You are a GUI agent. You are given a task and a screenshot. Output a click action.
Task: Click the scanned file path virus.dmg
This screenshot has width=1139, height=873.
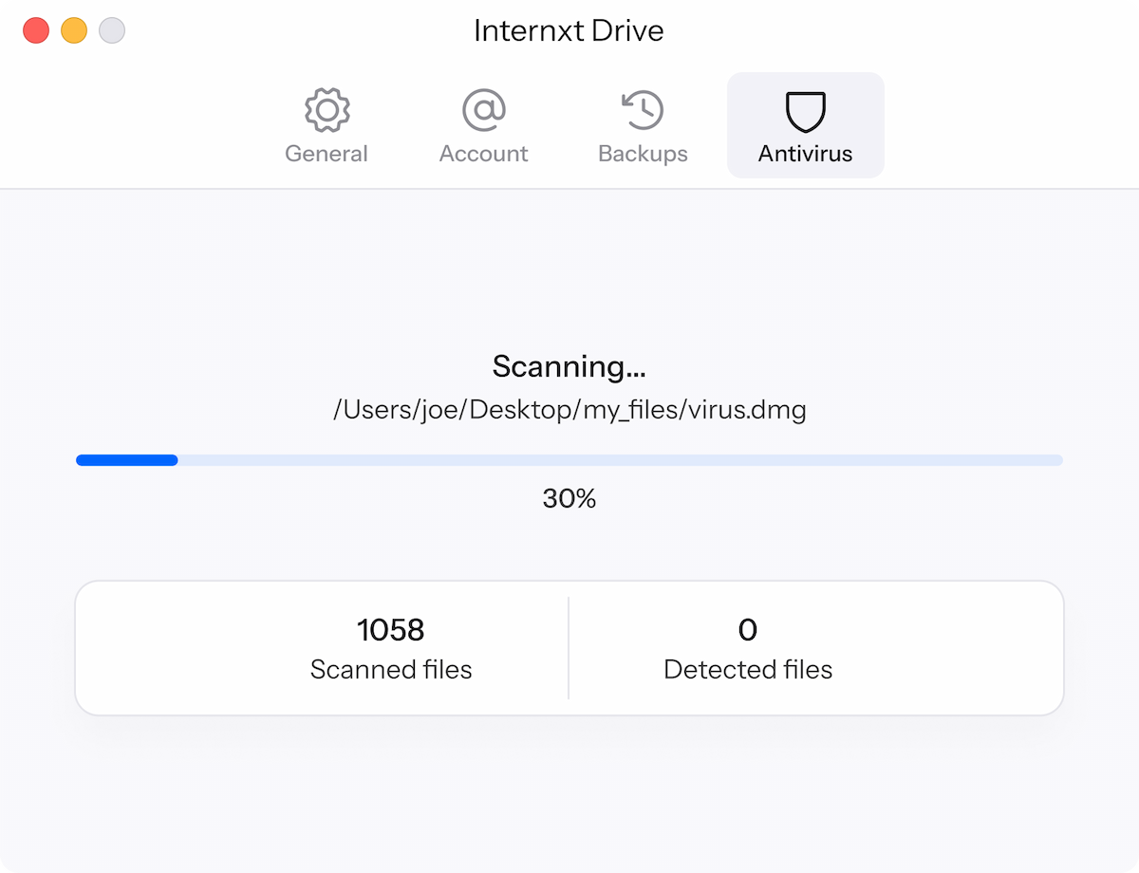(569, 411)
